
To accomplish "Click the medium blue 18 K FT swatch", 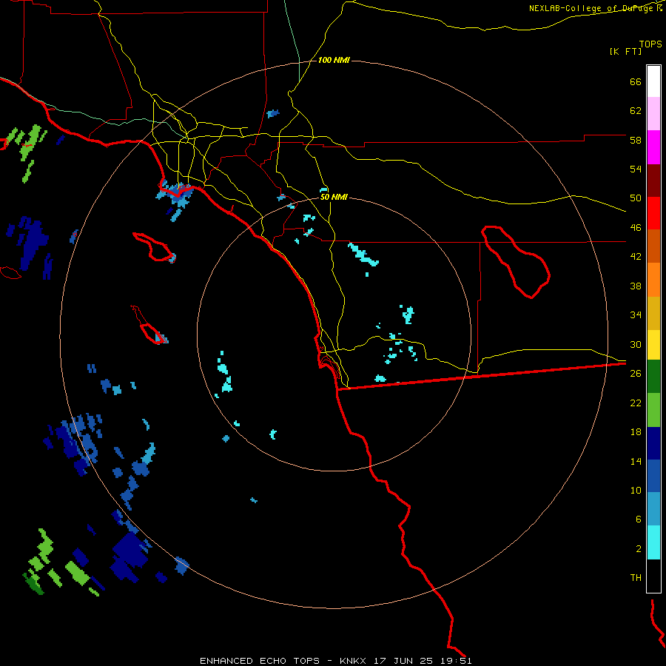I will 653,476.
